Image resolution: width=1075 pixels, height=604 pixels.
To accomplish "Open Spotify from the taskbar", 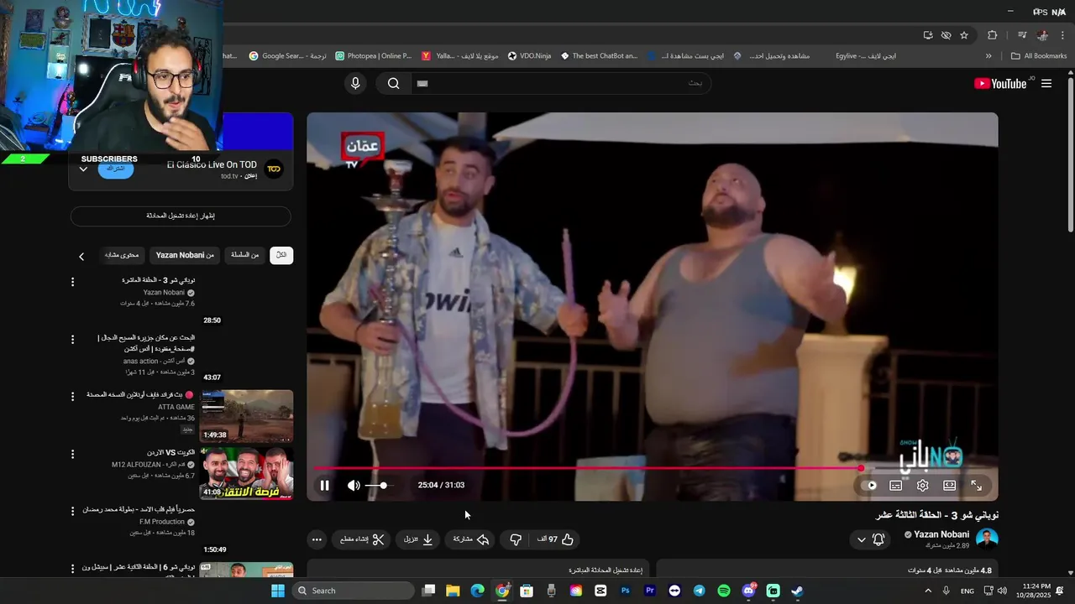I will 724,591.
